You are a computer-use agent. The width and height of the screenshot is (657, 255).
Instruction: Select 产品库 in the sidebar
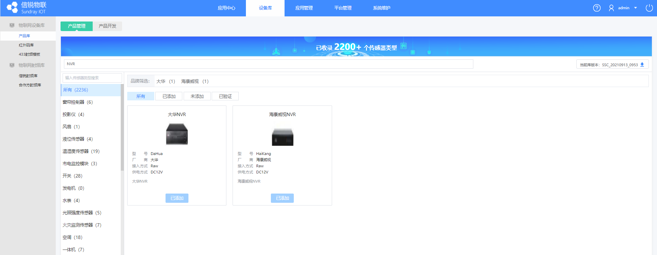click(x=28, y=36)
